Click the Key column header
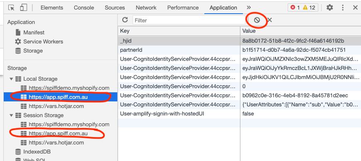361x161 pixels. point(179,31)
